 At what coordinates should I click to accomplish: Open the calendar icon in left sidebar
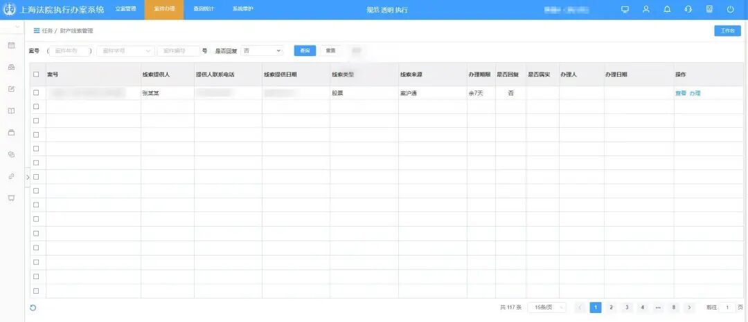(x=12, y=45)
